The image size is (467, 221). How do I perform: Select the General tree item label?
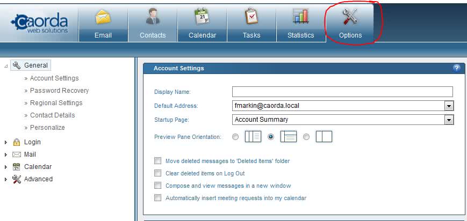(x=36, y=65)
